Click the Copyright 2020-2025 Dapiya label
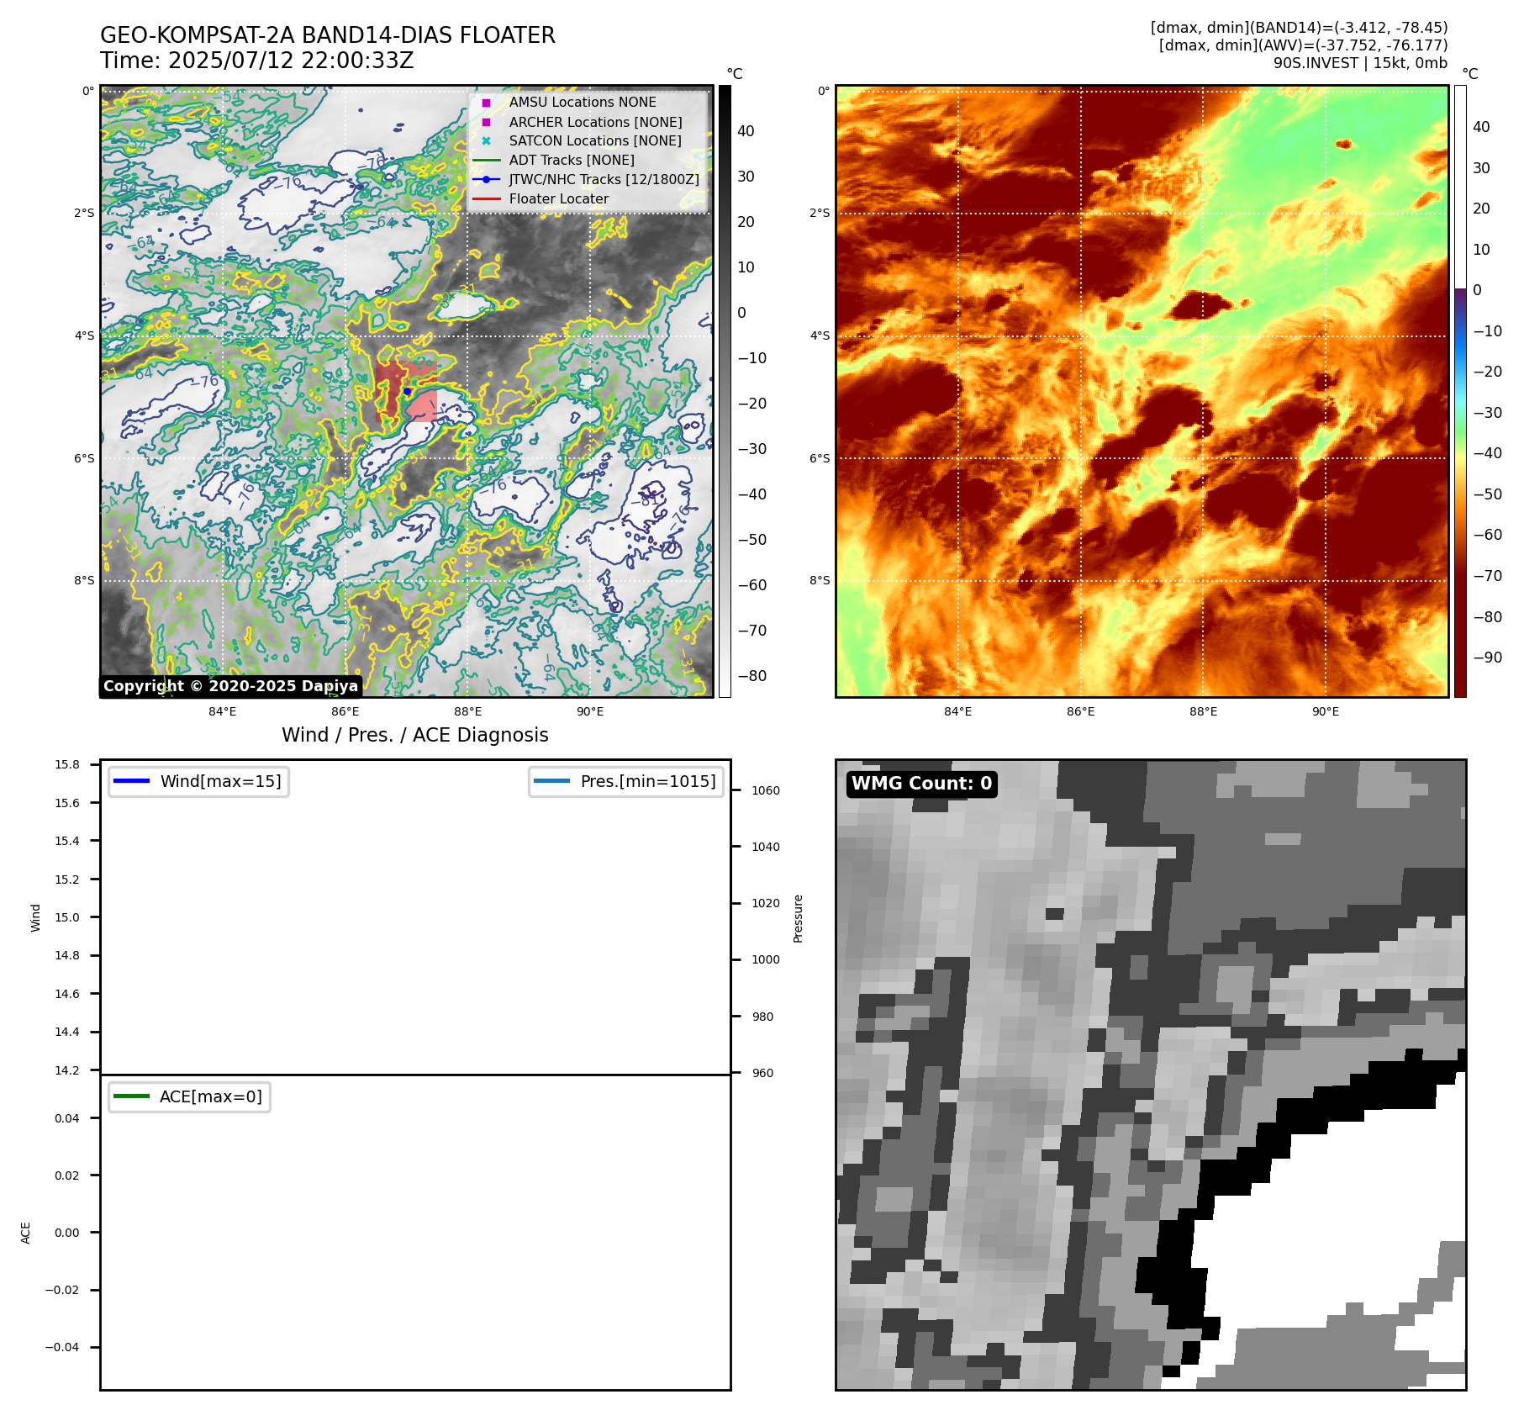The width and height of the screenshot is (1524, 1421). click(x=230, y=686)
